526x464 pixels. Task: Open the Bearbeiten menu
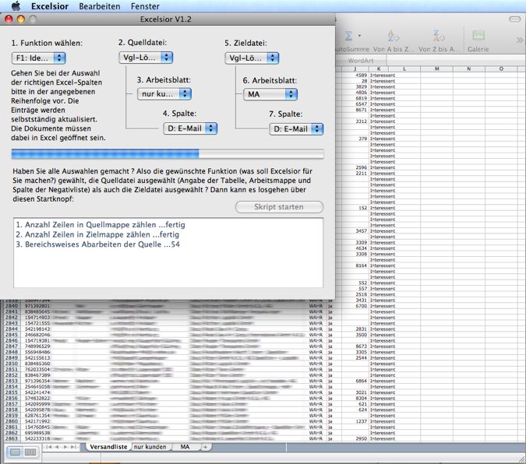99,6
